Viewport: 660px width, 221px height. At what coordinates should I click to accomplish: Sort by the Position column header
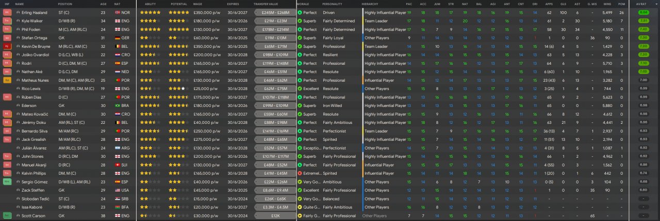click(x=65, y=4)
